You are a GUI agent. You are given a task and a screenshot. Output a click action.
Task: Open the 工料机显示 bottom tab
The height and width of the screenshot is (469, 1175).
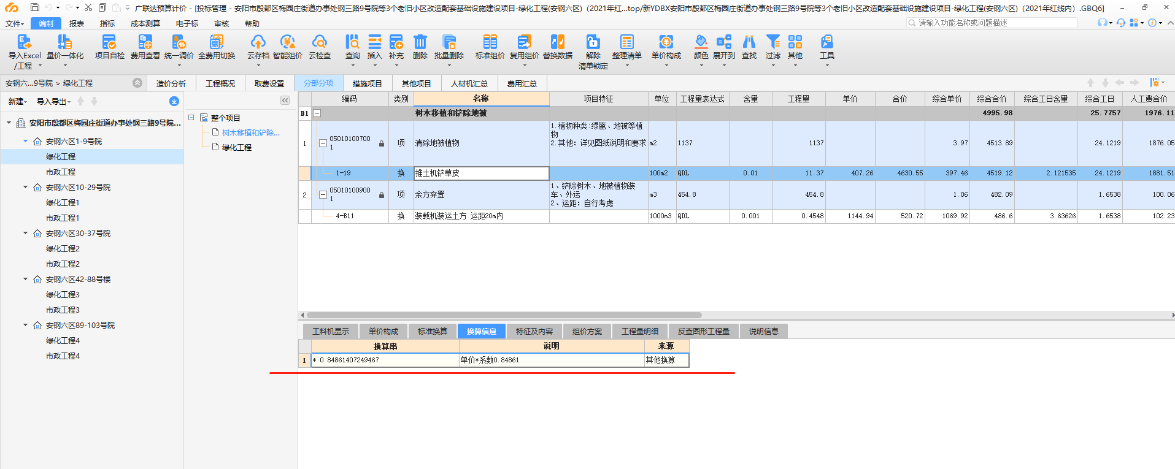click(331, 331)
